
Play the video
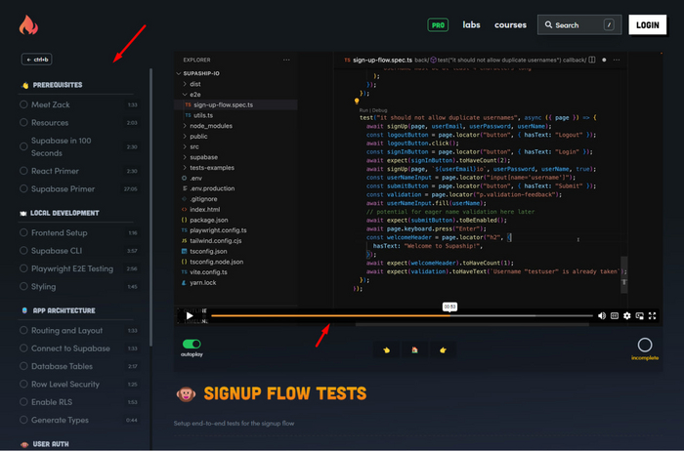coord(190,315)
